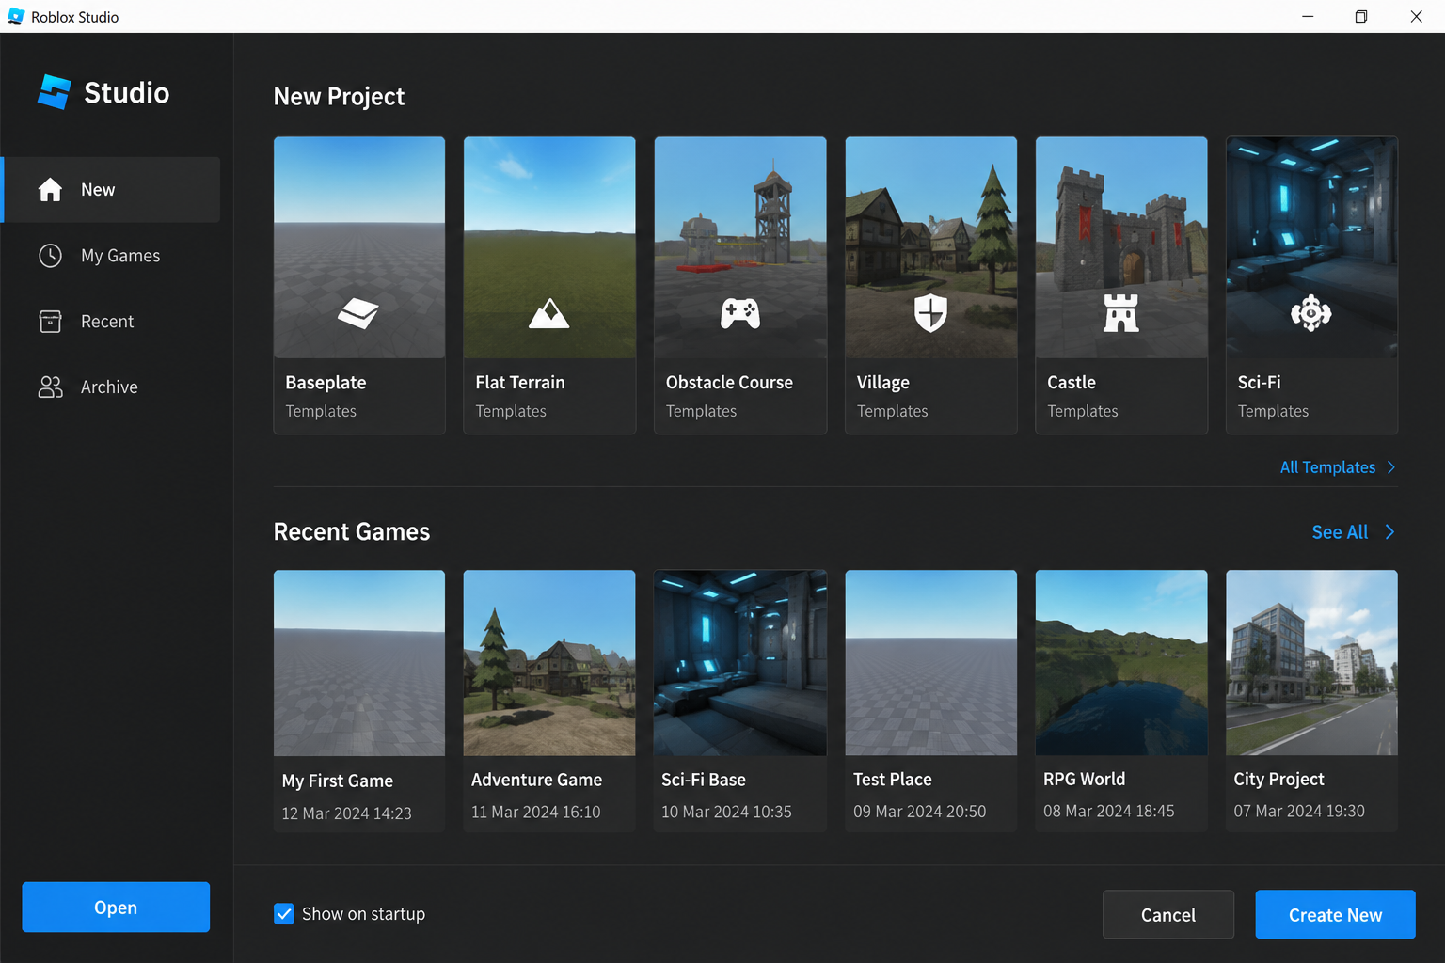The height and width of the screenshot is (963, 1445).
Task: Open the My Games section
Action: [x=112, y=256]
